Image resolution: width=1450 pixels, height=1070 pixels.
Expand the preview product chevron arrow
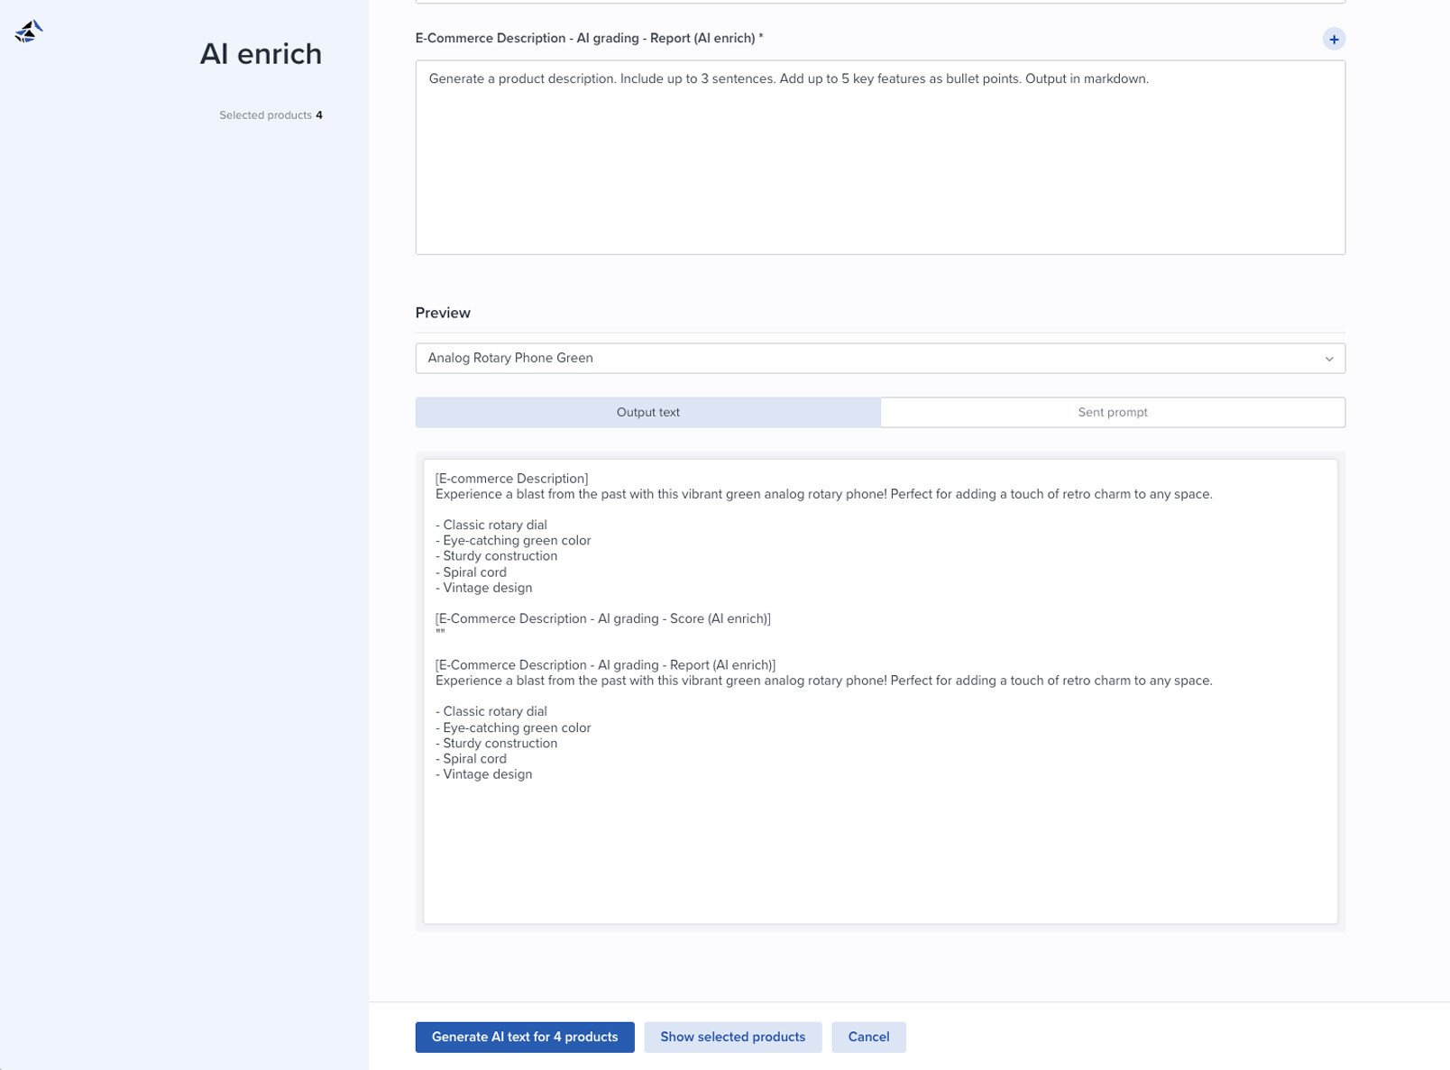pyautogui.click(x=1328, y=359)
